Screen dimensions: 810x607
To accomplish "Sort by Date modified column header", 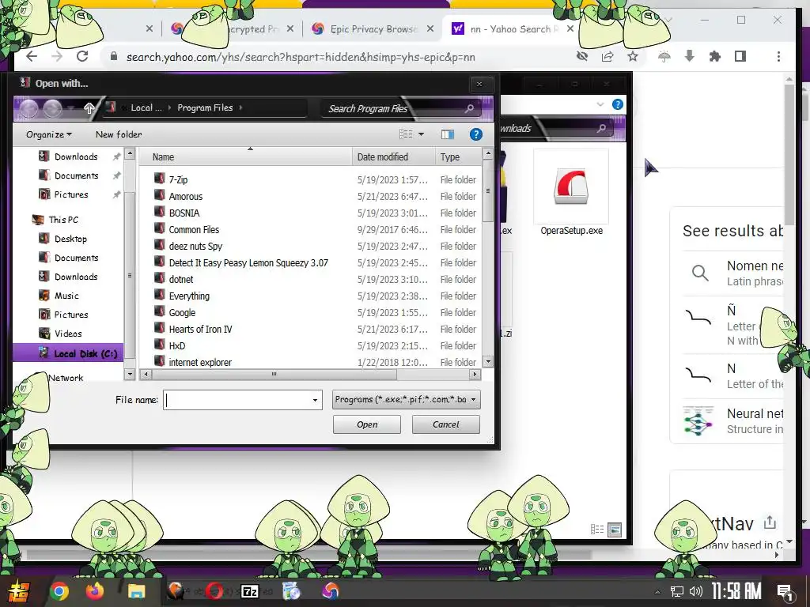I will (394, 157).
